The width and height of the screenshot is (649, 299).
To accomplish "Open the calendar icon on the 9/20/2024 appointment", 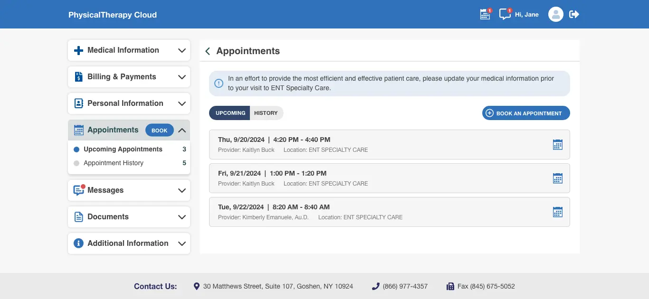I will point(557,144).
